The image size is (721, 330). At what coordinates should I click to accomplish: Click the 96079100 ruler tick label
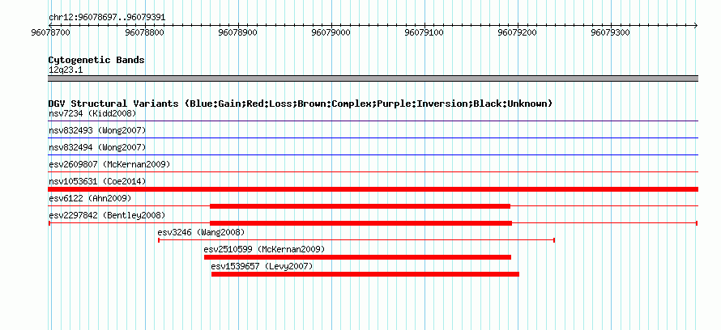point(424,33)
